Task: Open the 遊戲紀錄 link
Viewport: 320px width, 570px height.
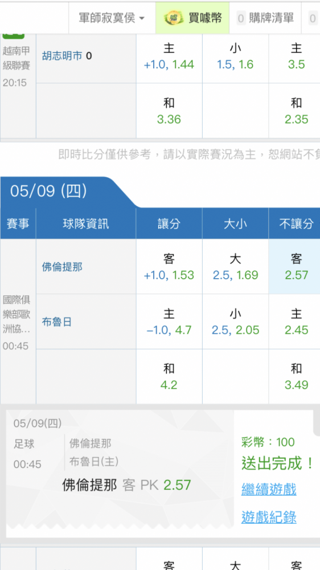Action: [269, 516]
